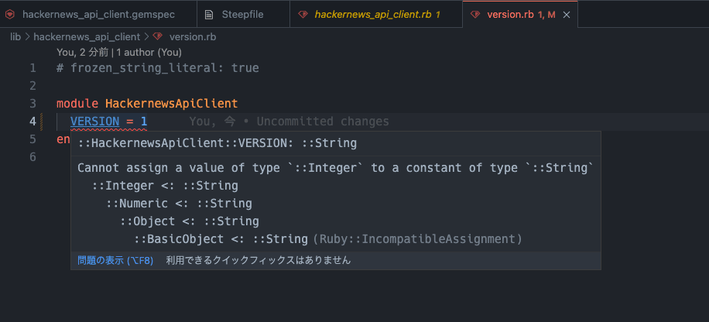
Task: Click the Ruby icon on the gemspec tab
Action: click(11, 15)
